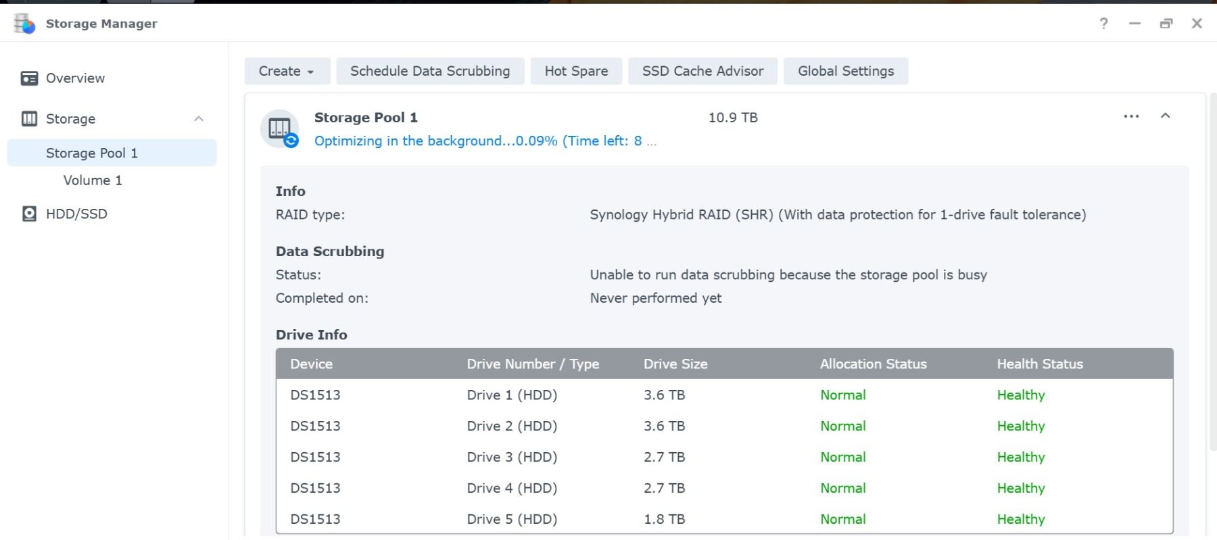Click the Hot Spare button
The height and width of the screenshot is (540, 1217).
pos(576,71)
